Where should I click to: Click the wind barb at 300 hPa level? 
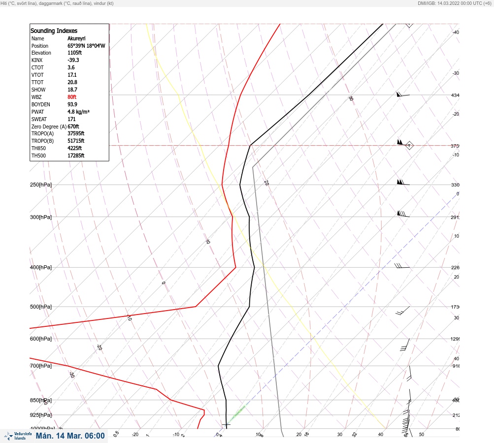tap(403, 214)
